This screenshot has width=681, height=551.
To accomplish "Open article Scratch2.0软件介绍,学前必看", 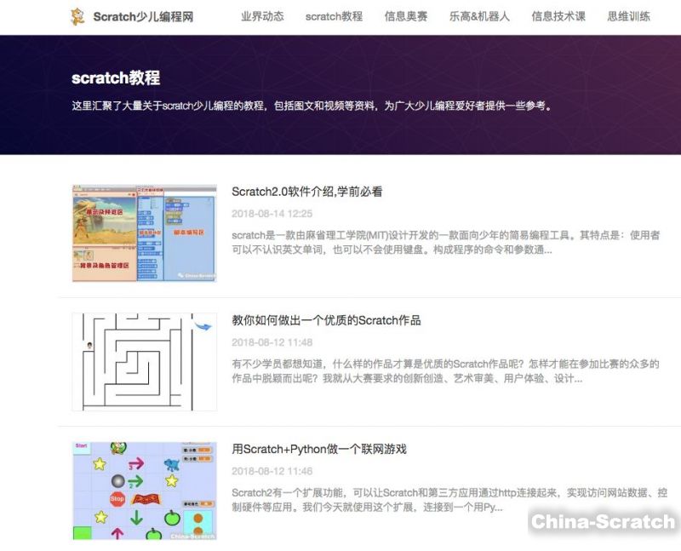I will 307,192.
